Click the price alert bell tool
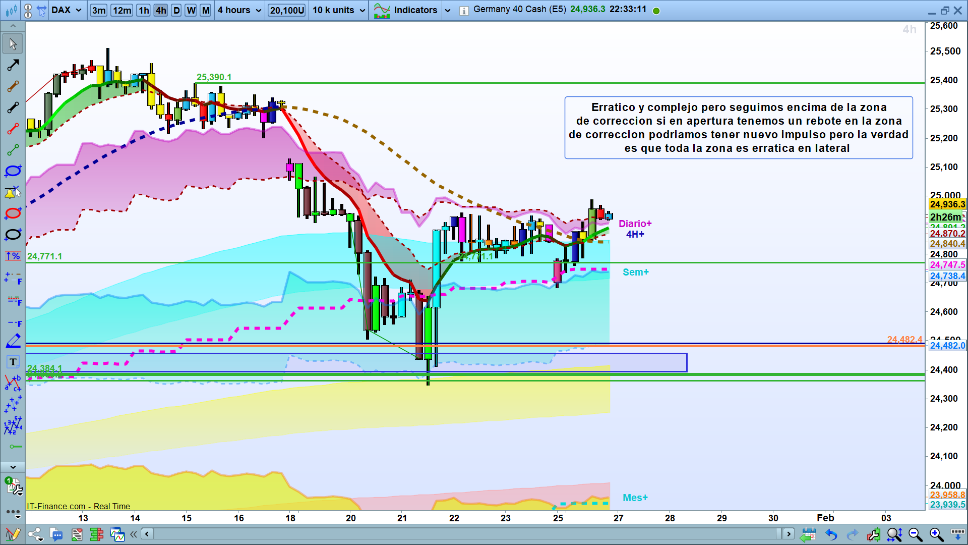Screen dimensions: 968x545 13,192
